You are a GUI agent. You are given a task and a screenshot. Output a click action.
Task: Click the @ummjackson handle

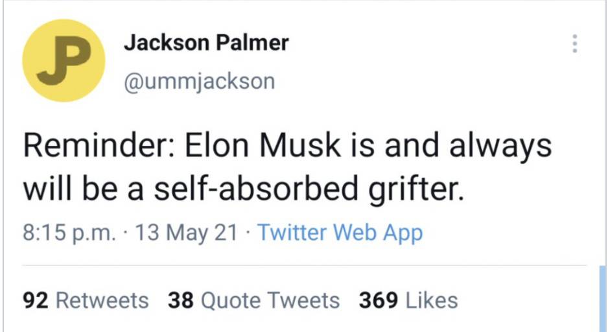pyautogui.click(x=198, y=82)
